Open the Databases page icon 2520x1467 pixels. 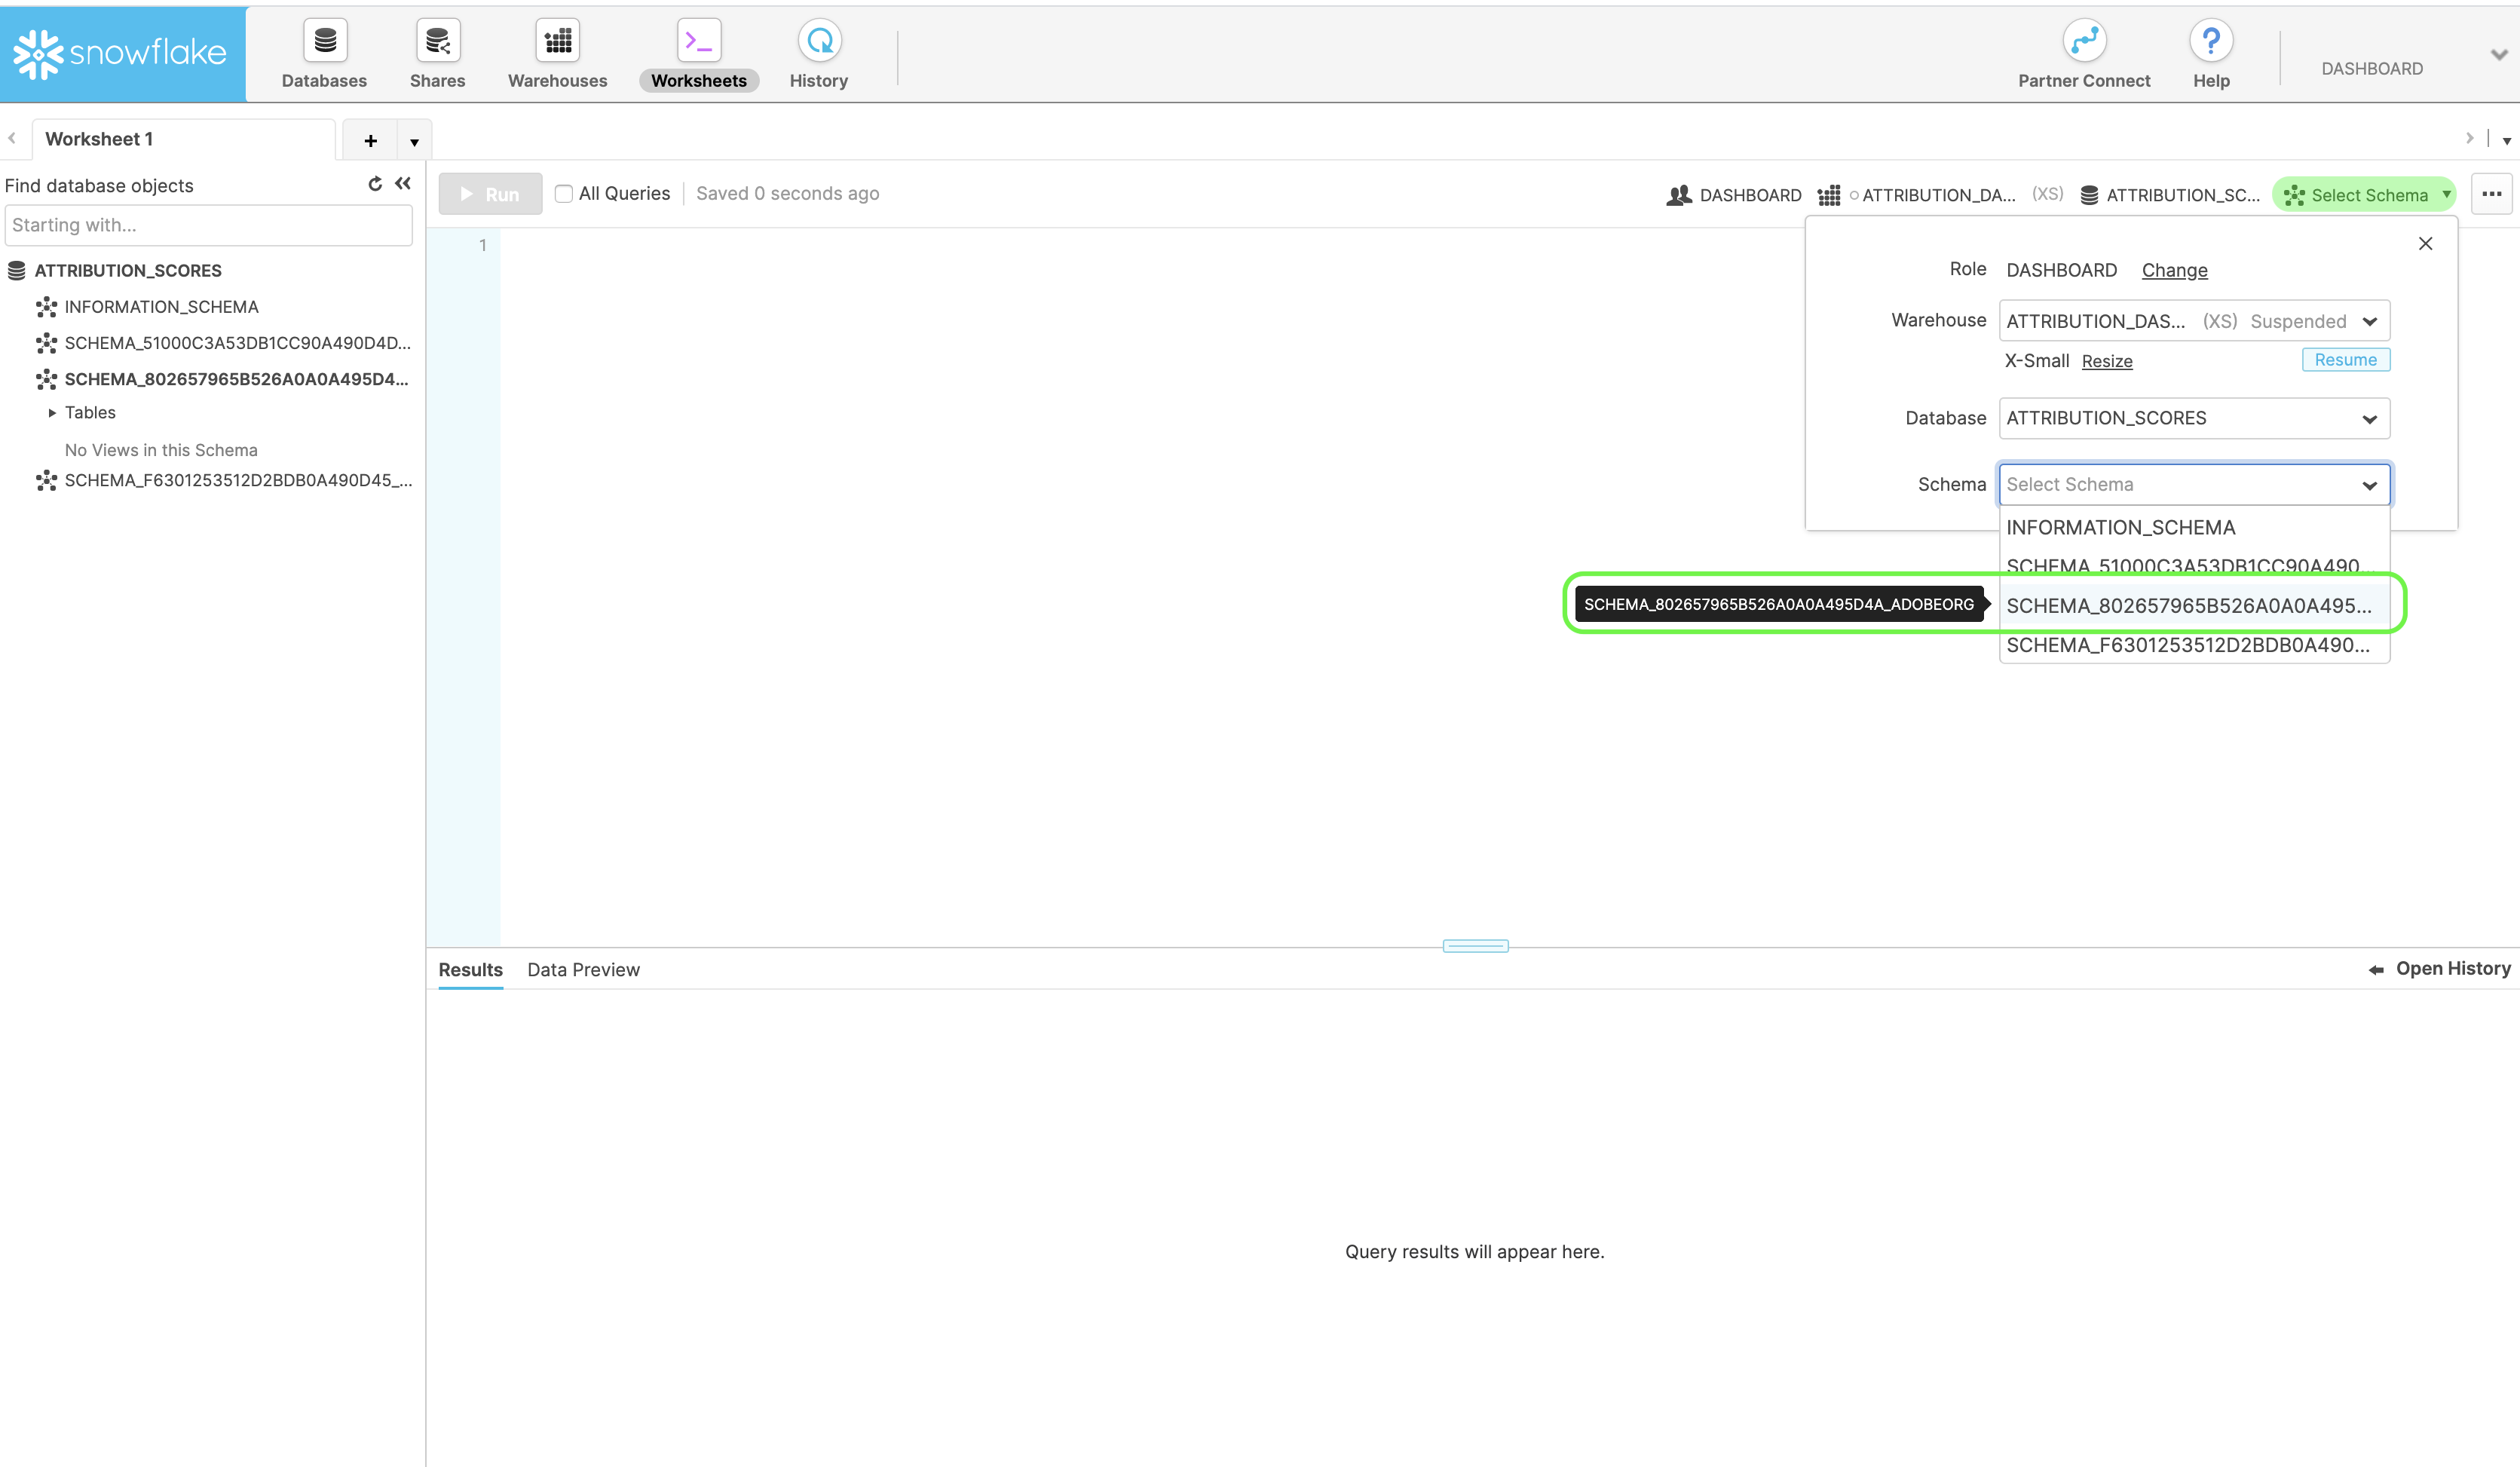[324, 41]
